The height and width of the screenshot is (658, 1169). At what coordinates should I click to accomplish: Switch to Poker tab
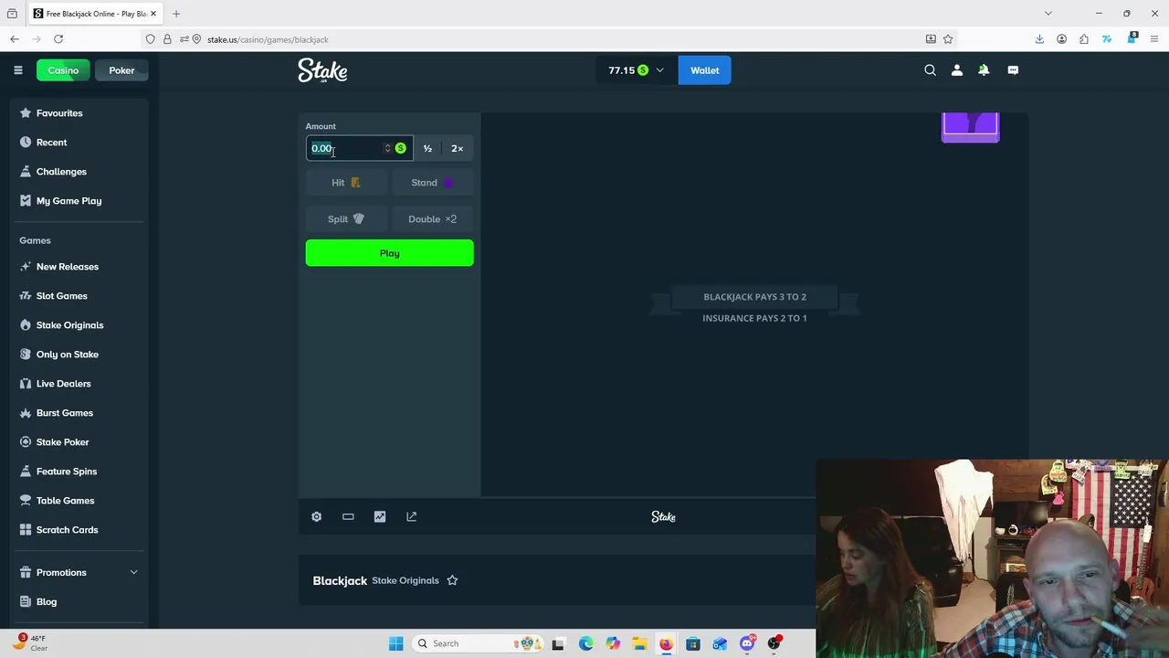tap(121, 70)
